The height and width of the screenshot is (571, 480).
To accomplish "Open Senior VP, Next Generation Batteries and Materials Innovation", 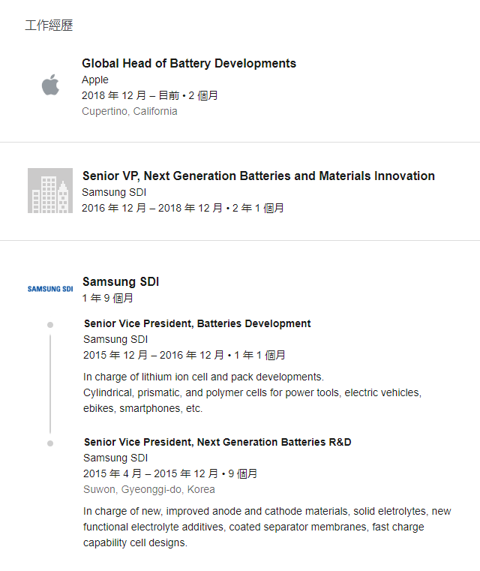I will [x=259, y=176].
